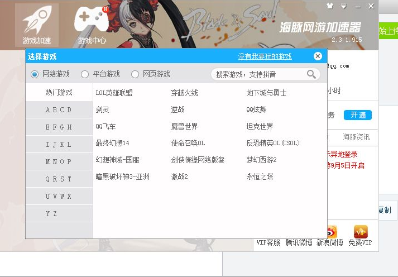
Task: Close the 选择游戏 dialog
Action: point(318,56)
